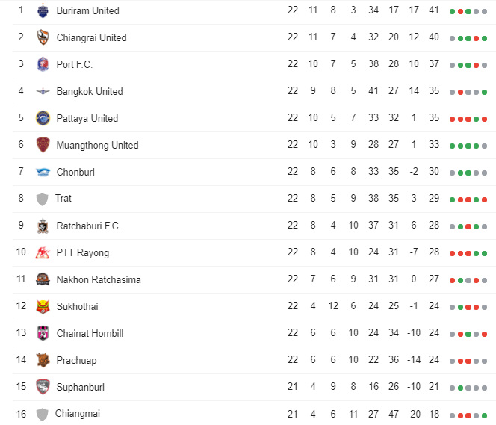
Task: Click Buriram United's first green form dot
Action: (453, 12)
